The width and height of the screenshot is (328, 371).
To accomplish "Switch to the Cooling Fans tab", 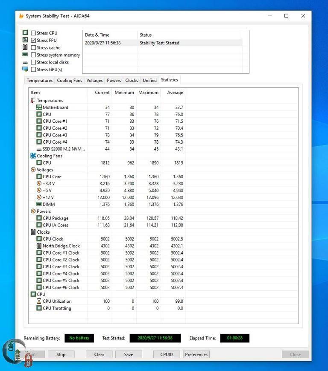I will (x=70, y=81).
